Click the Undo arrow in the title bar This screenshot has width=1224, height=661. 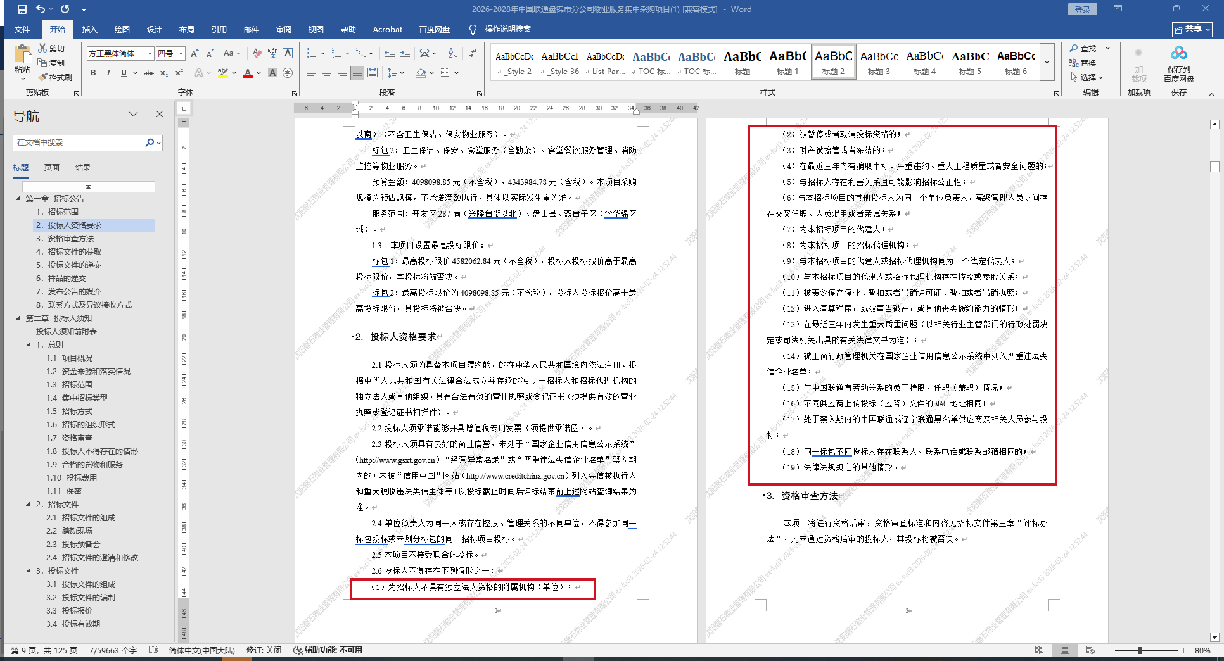(x=41, y=9)
